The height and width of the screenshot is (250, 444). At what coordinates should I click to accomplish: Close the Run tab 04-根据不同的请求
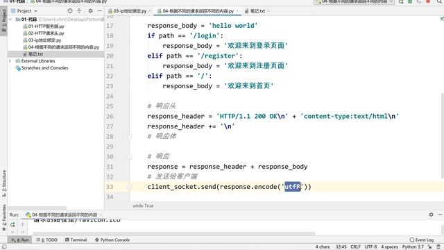[100, 215]
